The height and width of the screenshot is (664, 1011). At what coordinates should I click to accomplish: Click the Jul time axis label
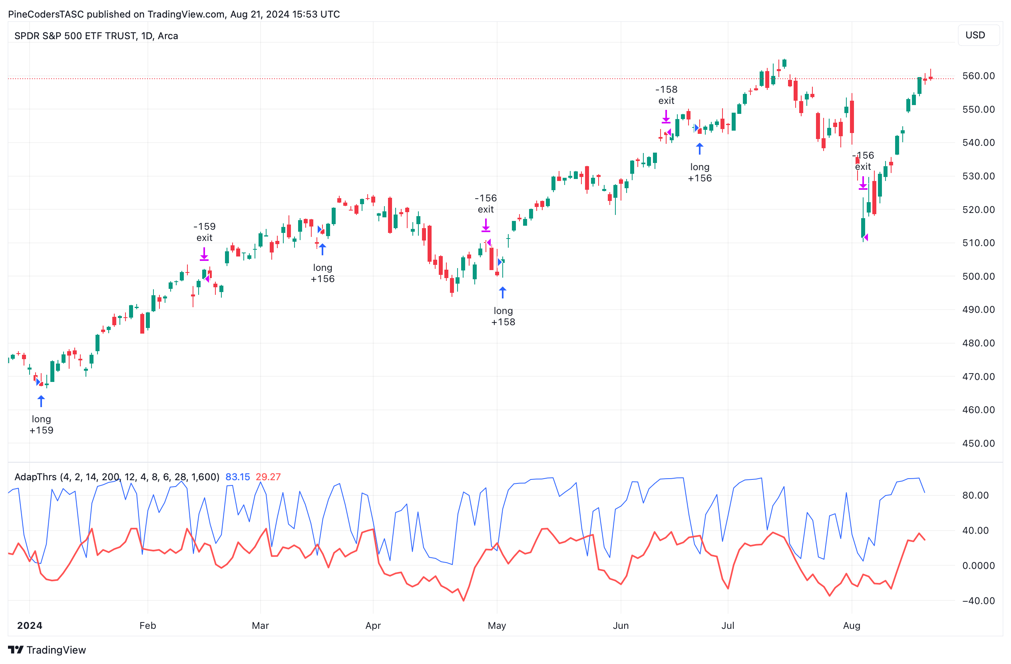coord(728,625)
